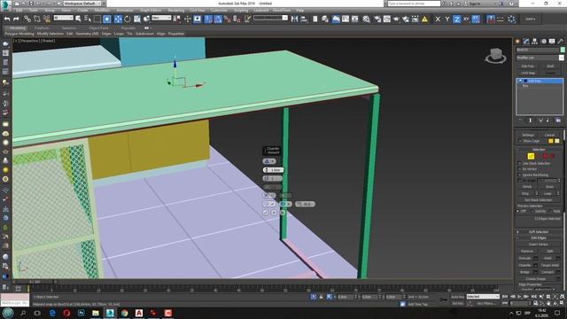Viewport: 567px width, 319px height.
Task: Click the yellow warning triangle icon
Action: [x=425, y=19]
